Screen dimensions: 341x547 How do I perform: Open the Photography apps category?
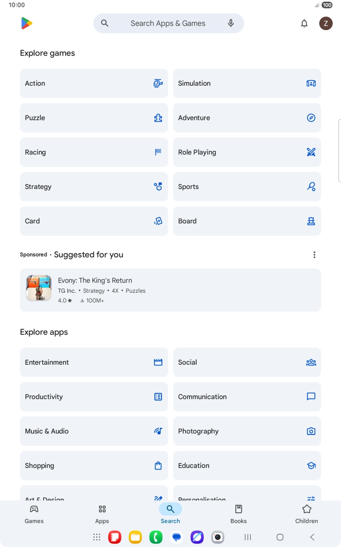coord(247,431)
